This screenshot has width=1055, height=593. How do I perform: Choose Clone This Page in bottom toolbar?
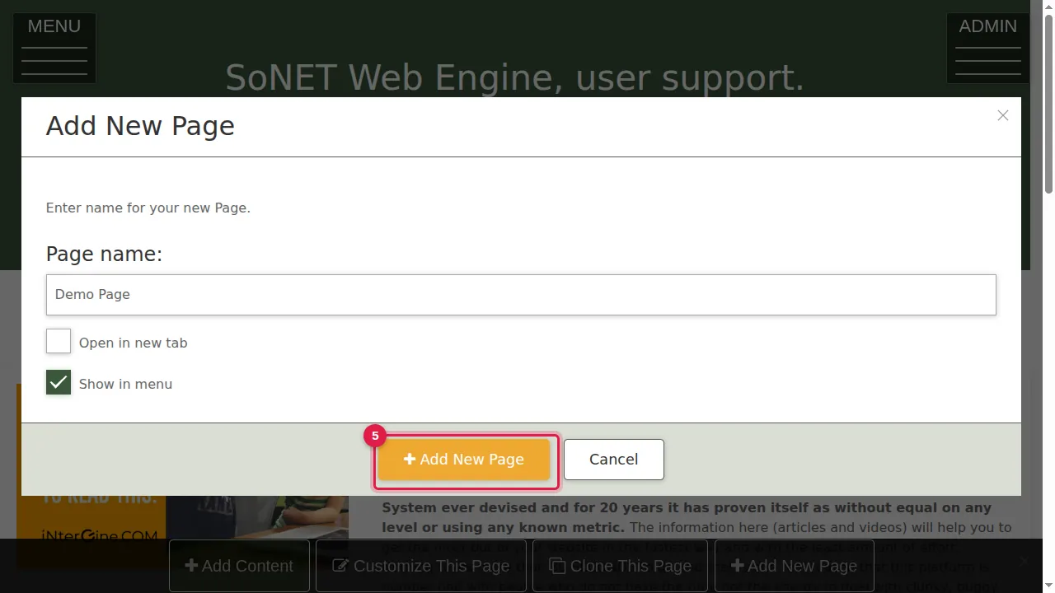pos(621,566)
